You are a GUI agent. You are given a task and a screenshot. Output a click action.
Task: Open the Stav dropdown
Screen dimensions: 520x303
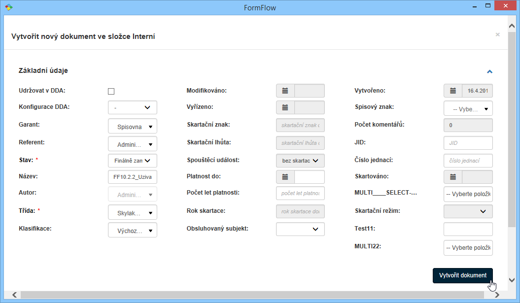point(132,160)
